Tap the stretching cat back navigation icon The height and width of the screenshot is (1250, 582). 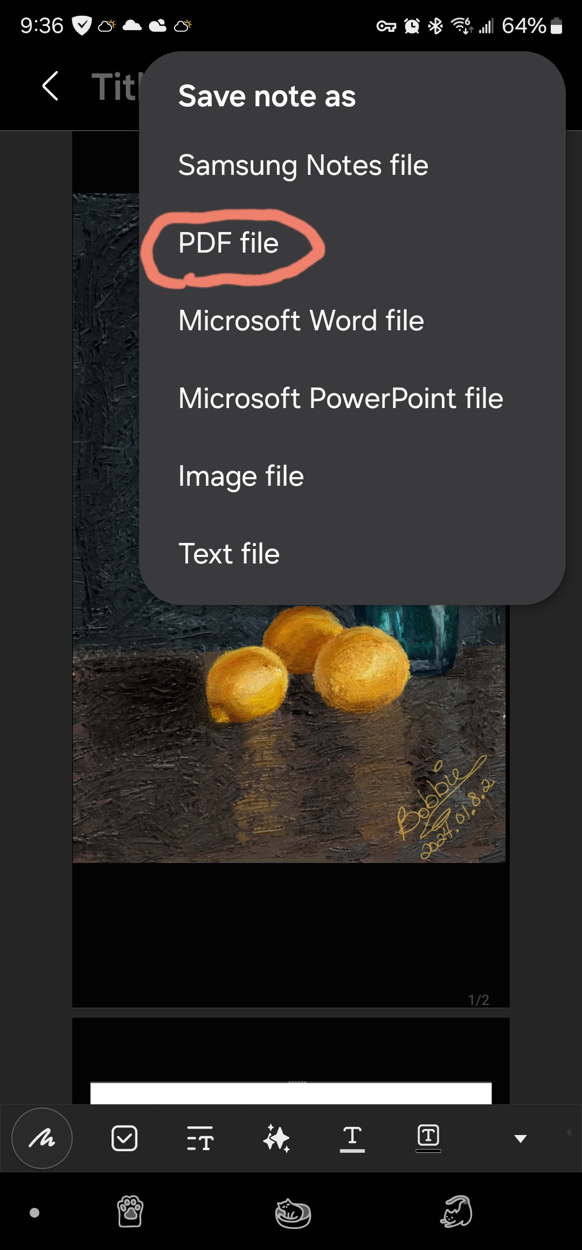coord(456,1212)
